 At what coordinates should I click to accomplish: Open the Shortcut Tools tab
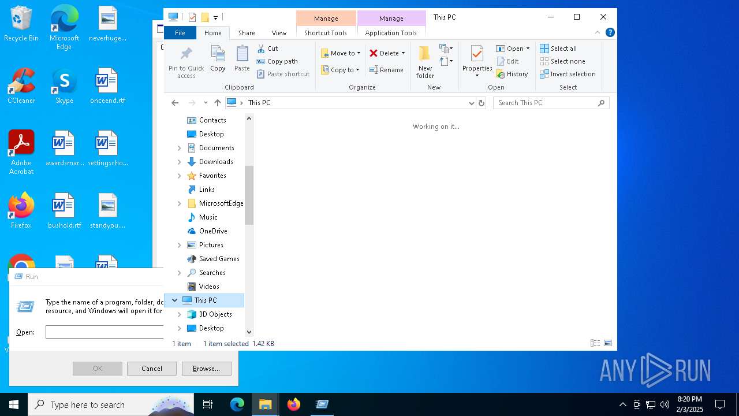pos(326,33)
